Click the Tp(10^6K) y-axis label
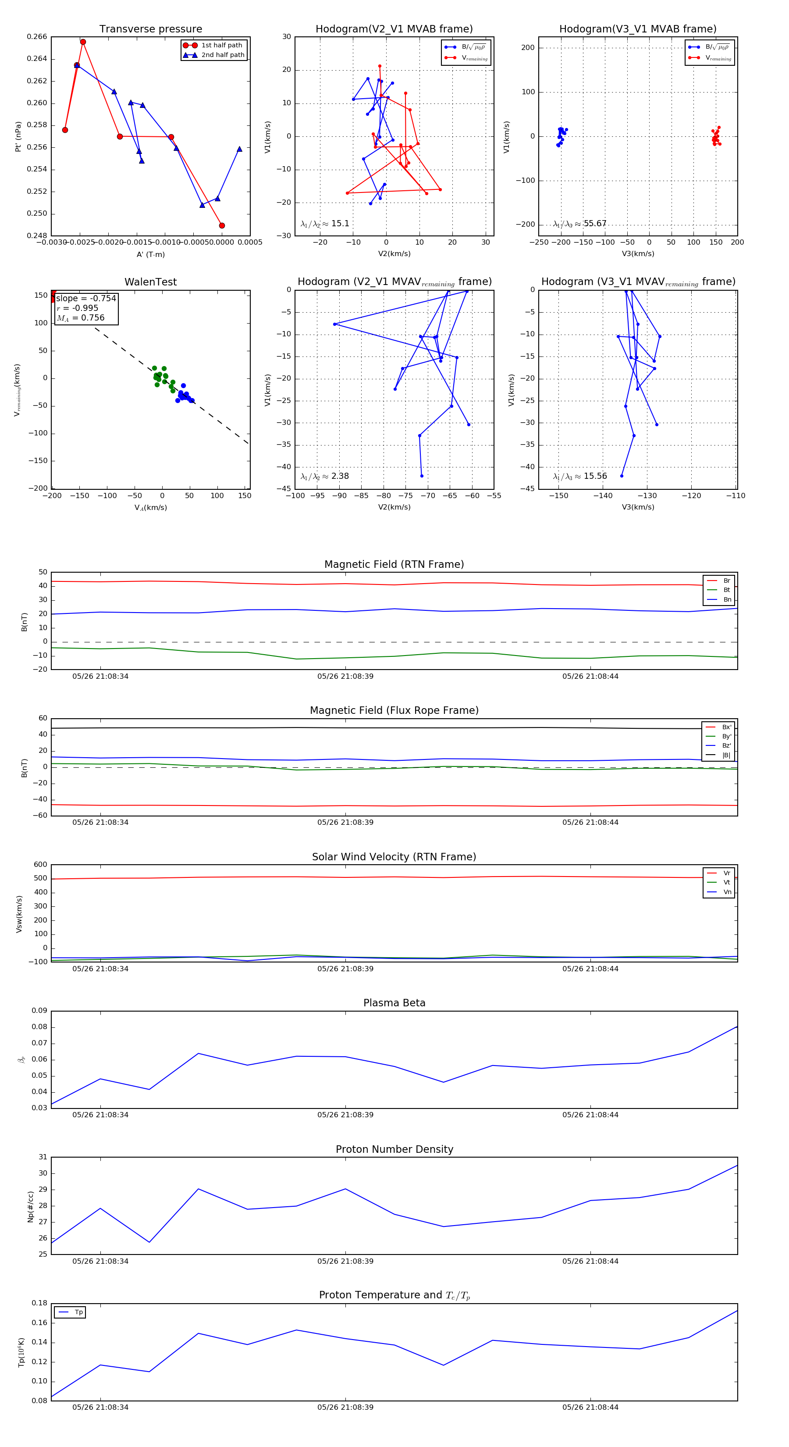The width and height of the screenshot is (789, 1447). coord(21,1353)
